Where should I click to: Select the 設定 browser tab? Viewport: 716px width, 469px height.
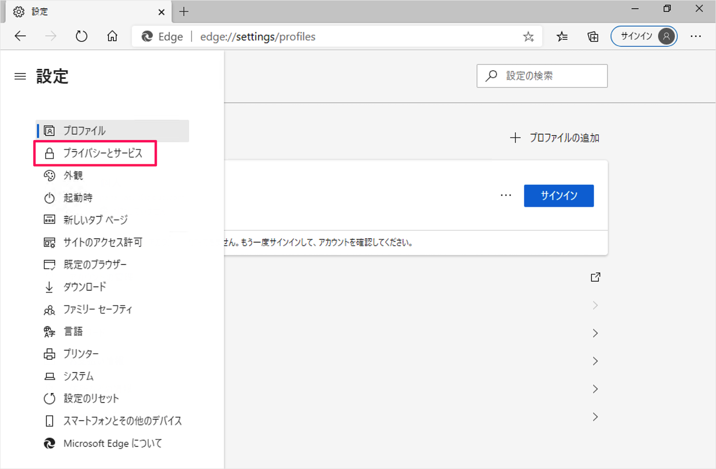(x=88, y=12)
